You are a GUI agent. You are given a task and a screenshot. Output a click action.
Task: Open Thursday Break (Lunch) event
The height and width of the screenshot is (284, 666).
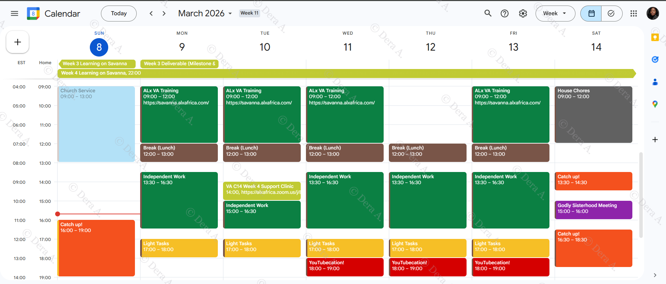[428, 153]
